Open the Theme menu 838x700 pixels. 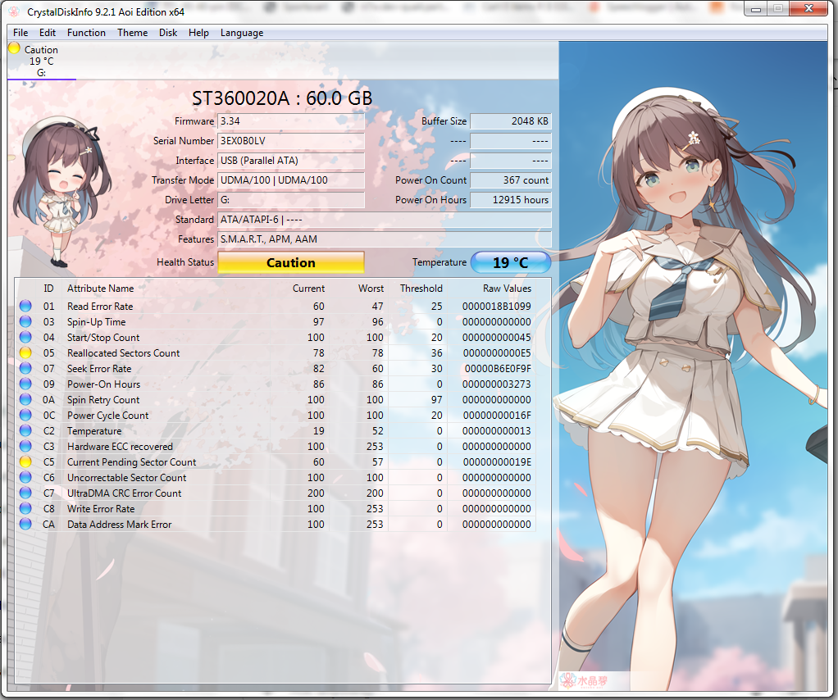[132, 33]
